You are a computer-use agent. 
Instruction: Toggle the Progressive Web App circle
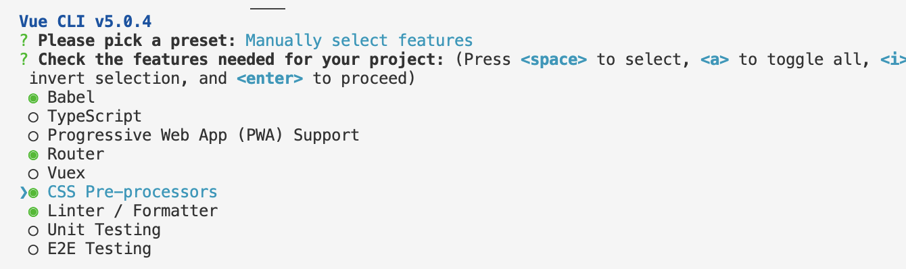(33, 136)
